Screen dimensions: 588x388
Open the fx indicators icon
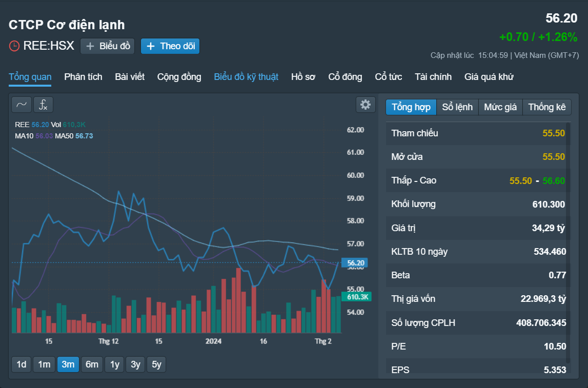tap(43, 105)
